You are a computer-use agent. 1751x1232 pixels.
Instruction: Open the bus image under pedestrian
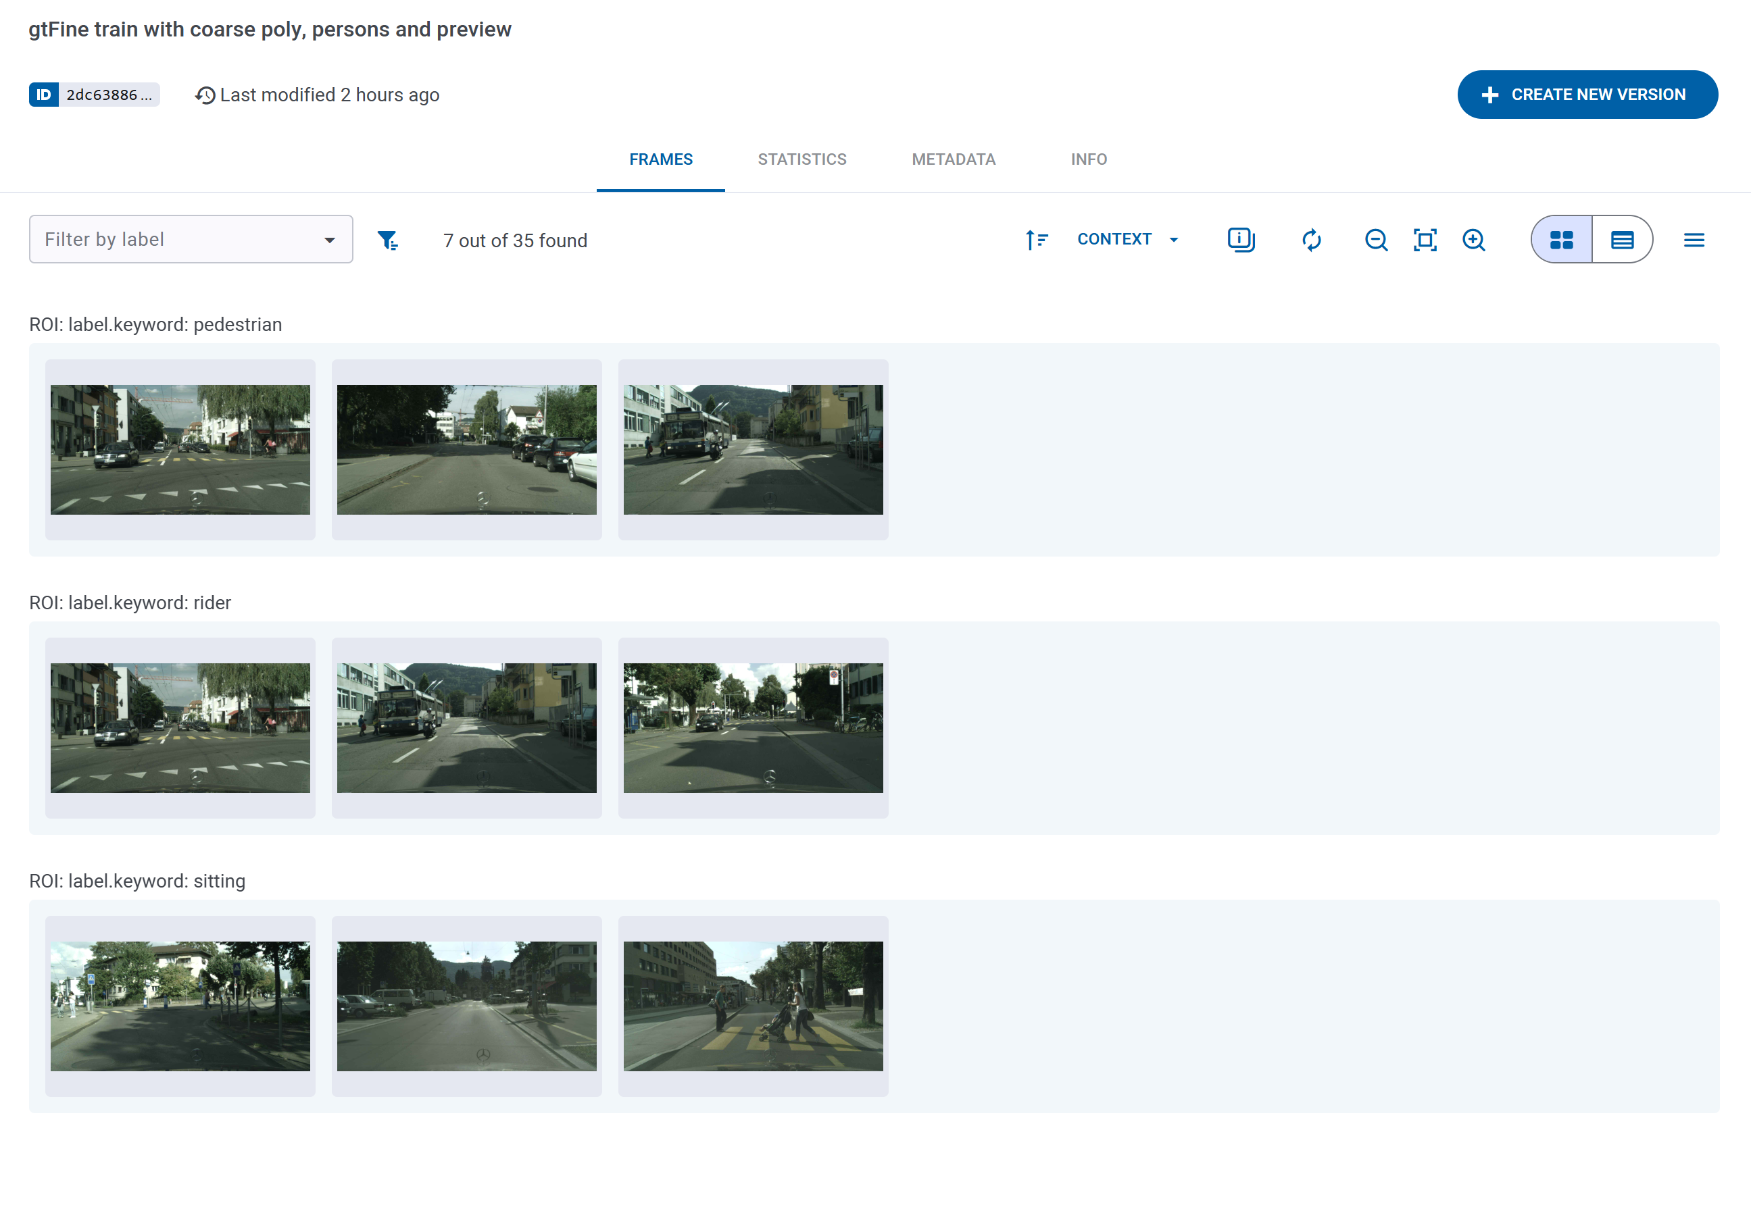point(753,449)
